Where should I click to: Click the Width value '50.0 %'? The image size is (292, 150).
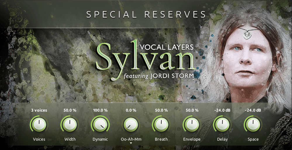click(x=70, y=110)
